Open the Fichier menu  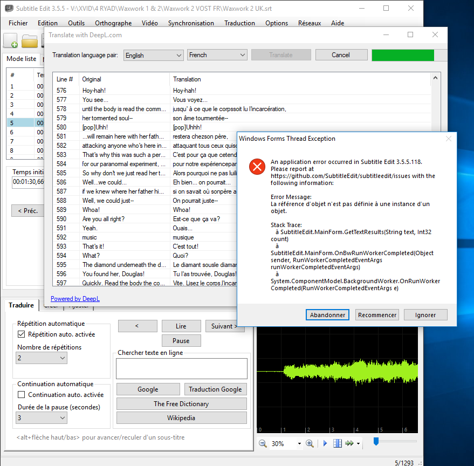[18, 23]
